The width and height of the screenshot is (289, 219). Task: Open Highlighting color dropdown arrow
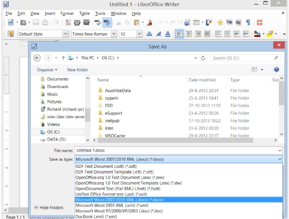point(276,34)
